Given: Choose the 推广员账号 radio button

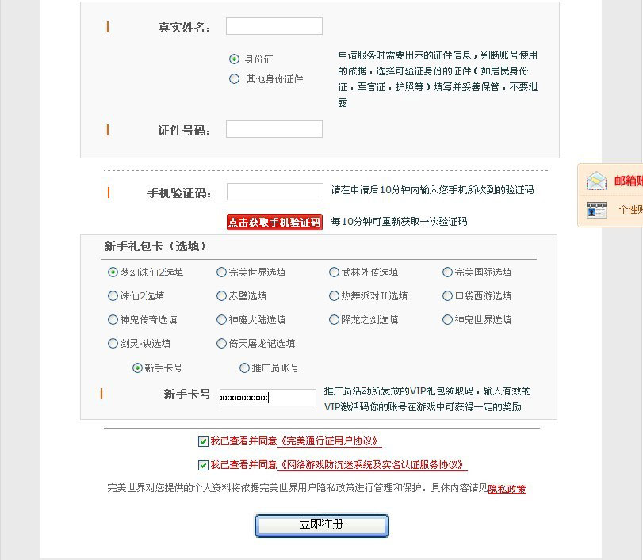Looking at the screenshot, I should coord(244,368).
